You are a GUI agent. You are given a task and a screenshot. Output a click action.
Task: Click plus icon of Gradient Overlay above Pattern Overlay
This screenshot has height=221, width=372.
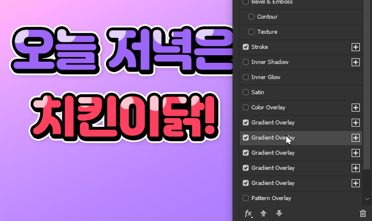click(x=355, y=183)
